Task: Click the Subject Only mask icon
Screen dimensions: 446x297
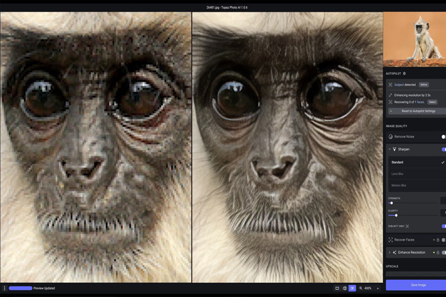Action: click(x=408, y=226)
